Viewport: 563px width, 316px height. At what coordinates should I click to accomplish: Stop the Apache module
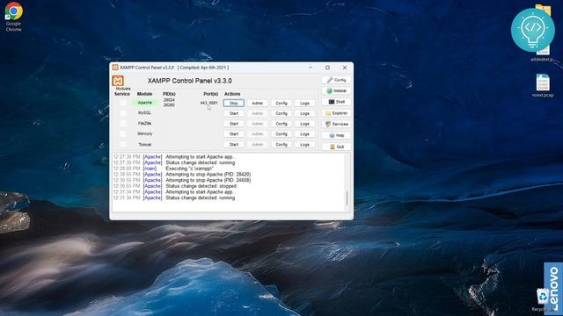(234, 104)
